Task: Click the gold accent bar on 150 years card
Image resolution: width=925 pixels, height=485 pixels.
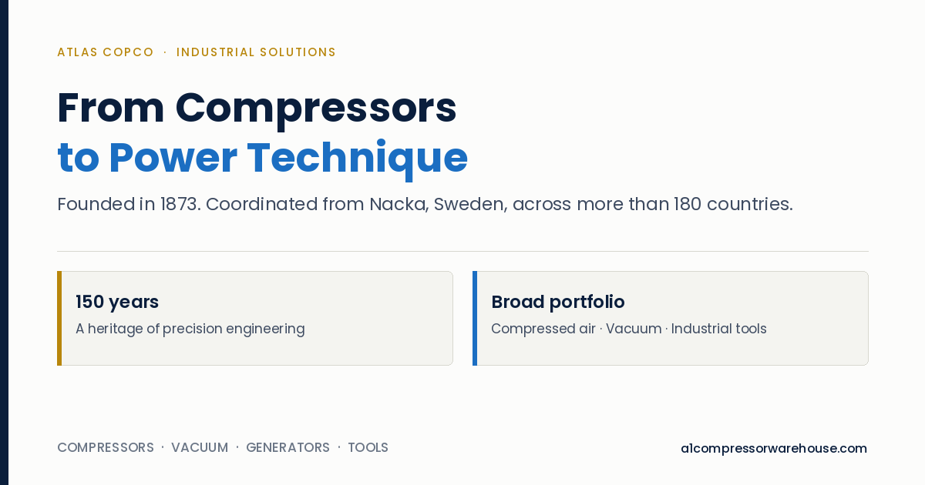Action: [59, 318]
